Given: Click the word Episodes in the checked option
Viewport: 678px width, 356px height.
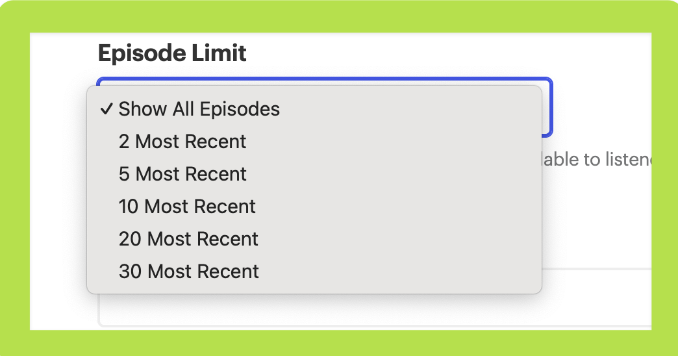Looking at the screenshot, I should [240, 109].
